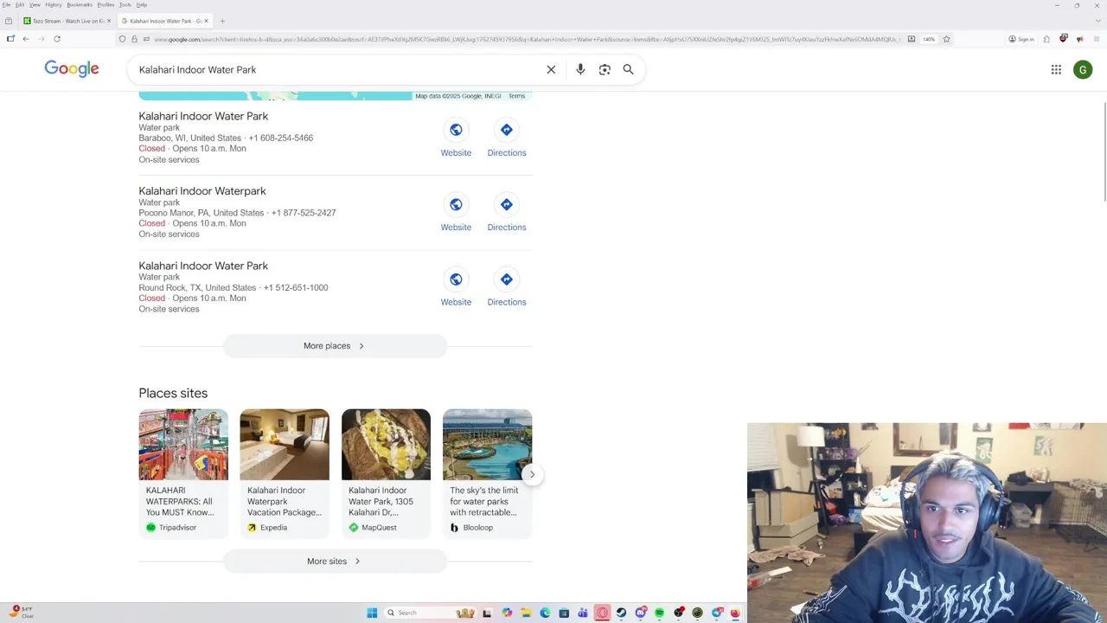Open the File menu
The image size is (1107, 623).
(6, 4)
